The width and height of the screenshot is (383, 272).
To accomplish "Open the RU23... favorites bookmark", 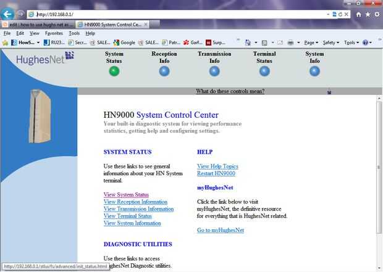I will click(54, 43).
